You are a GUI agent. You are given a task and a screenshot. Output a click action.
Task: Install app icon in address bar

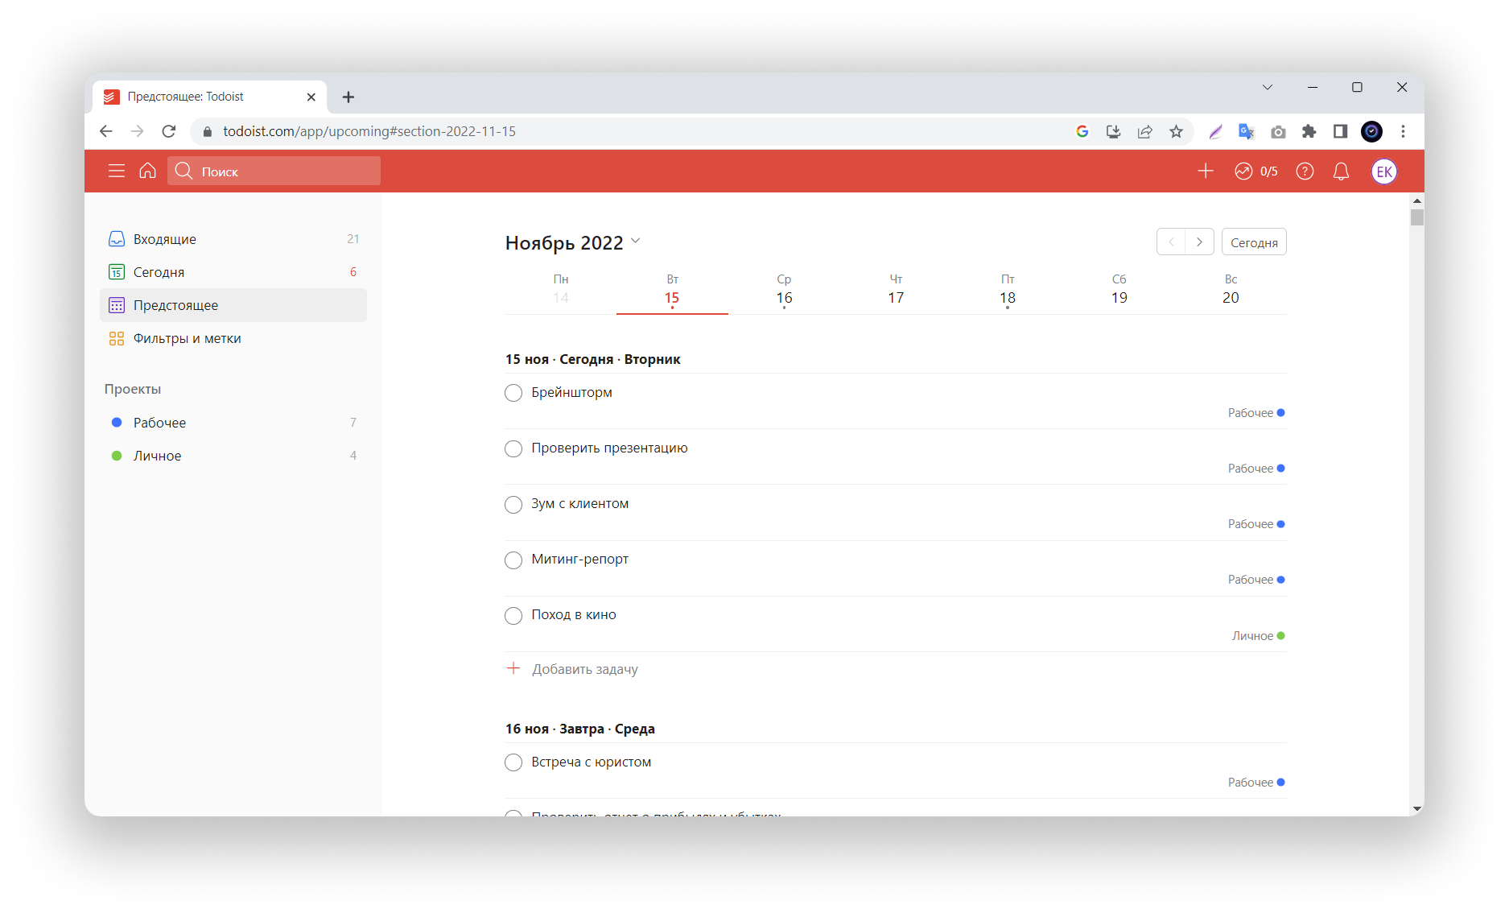pyautogui.click(x=1113, y=131)
